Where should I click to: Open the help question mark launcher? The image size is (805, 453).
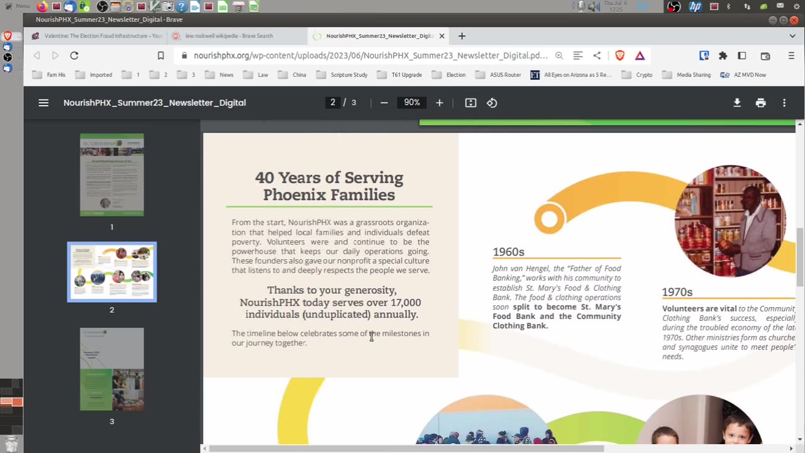pos(182,6)
